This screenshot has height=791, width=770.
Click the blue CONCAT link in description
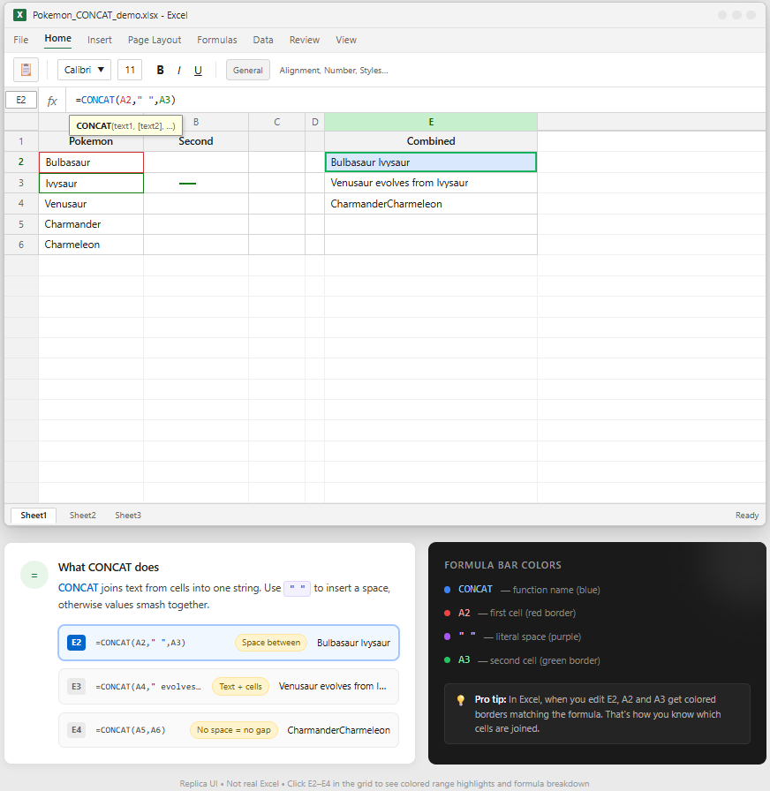click(79, 588)
